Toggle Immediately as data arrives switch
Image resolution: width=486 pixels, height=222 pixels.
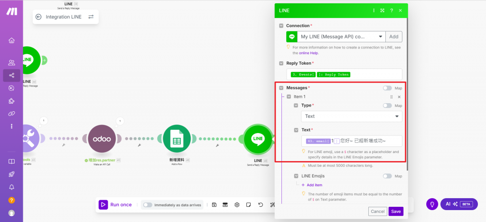tap(148, 205)
